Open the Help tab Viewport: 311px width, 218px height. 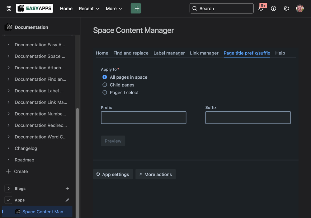click(x=280, y=53)
